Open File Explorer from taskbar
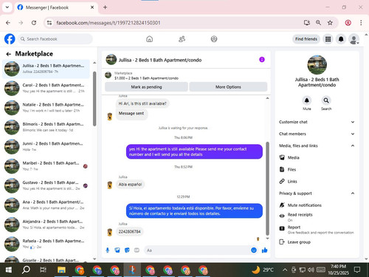The width and height of the screenshot is (369, 277). pos(61,270)
